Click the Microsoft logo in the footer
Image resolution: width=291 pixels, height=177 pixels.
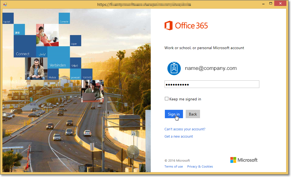click(x=244, y=160)
